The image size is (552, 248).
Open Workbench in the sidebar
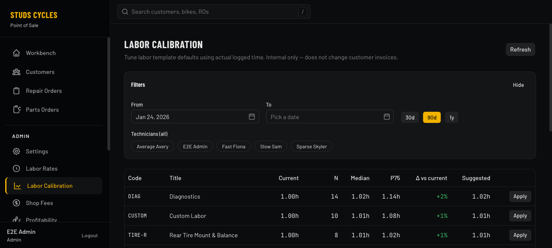coord(53,53)
